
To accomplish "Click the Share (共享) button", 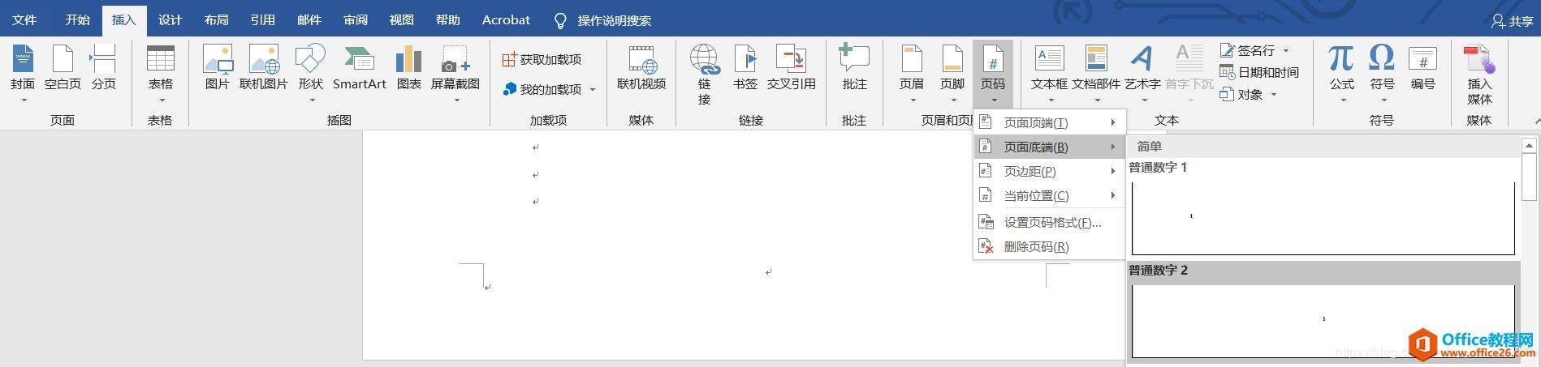I will (x=1512, y=22).
